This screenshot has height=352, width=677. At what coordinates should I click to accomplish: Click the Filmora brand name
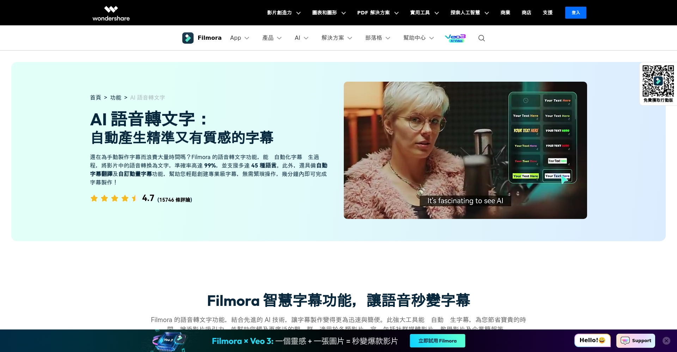pyautogui.click(x=209, y=38)
